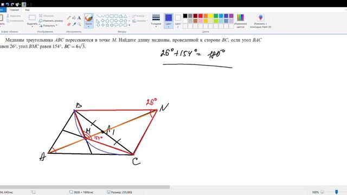Expand the full shapes gallery
This screenshot has height=195, width=347.
[x=129, y=25]
